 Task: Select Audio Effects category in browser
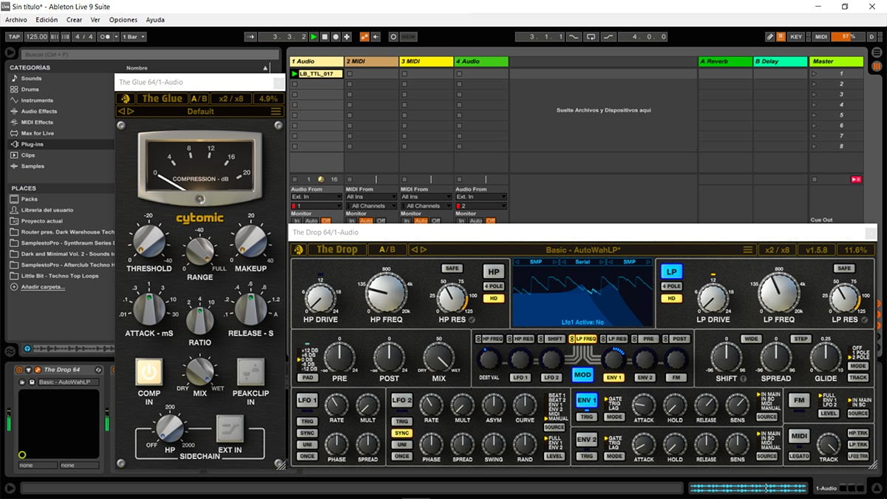click(38, 111)
